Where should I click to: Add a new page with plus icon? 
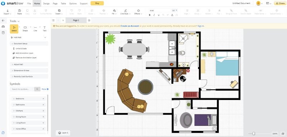[89, 20]
